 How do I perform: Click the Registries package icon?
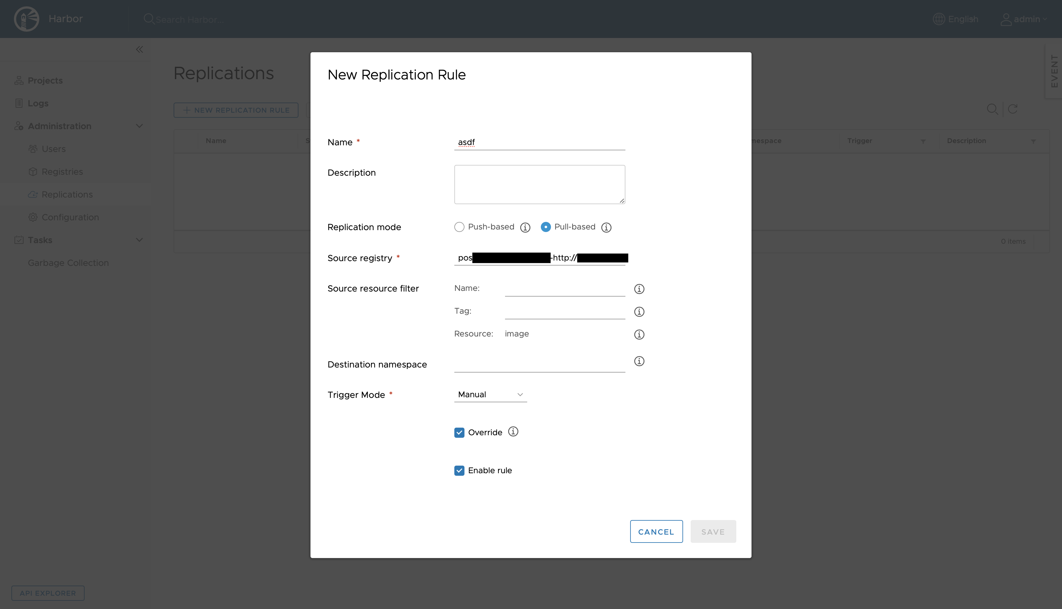[34, 172]
